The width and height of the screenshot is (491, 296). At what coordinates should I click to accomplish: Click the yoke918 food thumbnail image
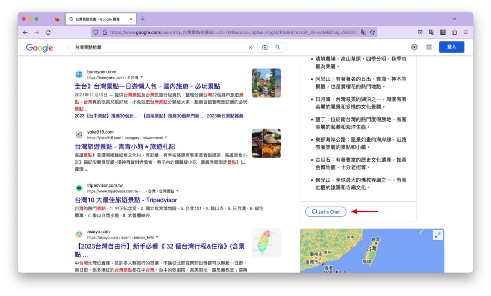266,143
